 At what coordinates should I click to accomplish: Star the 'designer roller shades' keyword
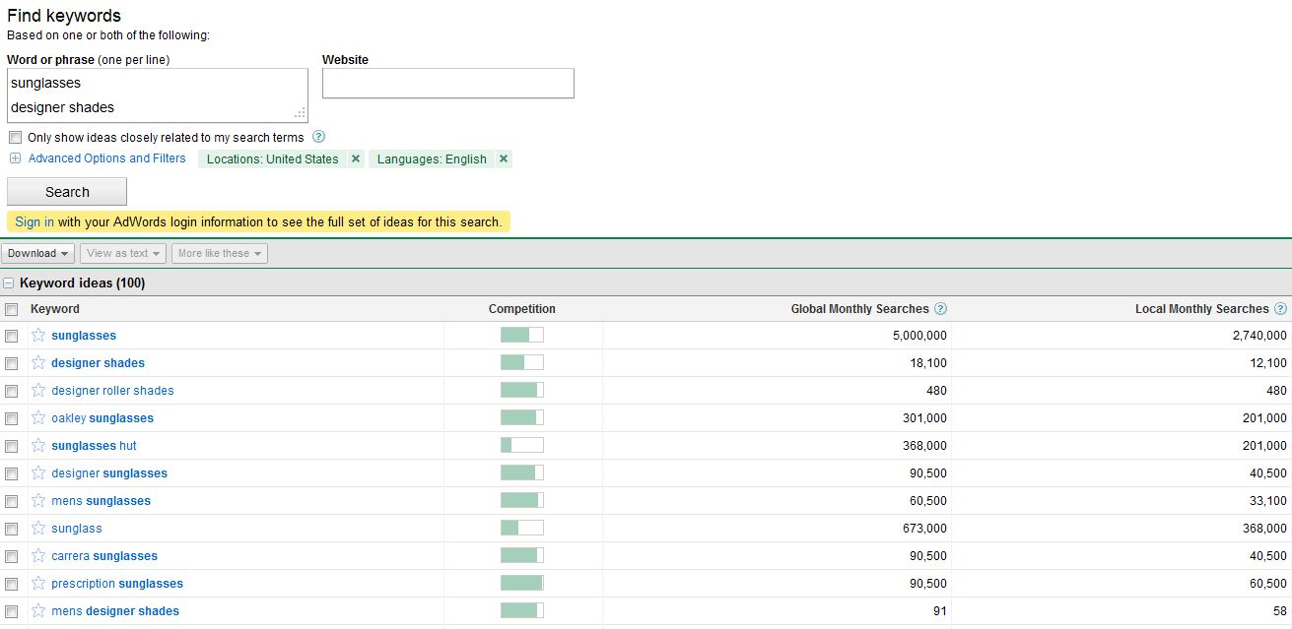pyautogui.click(x=38, y=391)
